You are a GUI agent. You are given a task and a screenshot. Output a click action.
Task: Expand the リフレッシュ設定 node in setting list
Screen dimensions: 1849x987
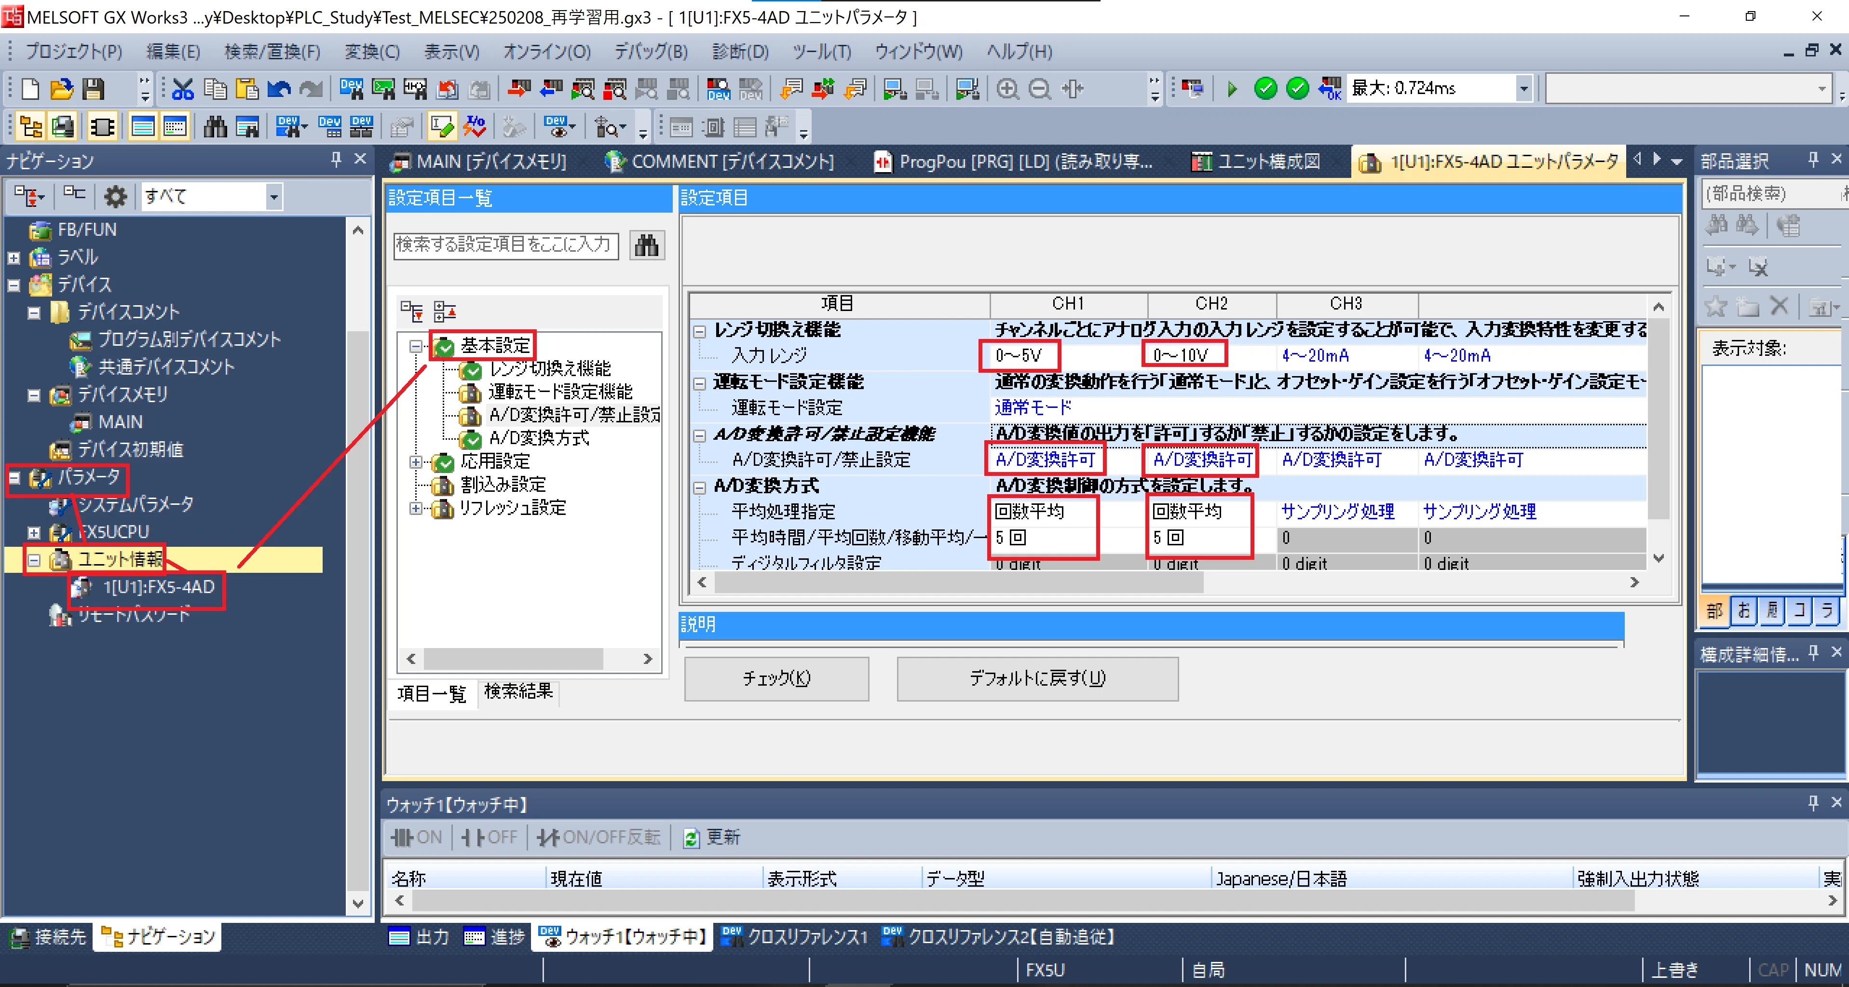tap(416, 508)
